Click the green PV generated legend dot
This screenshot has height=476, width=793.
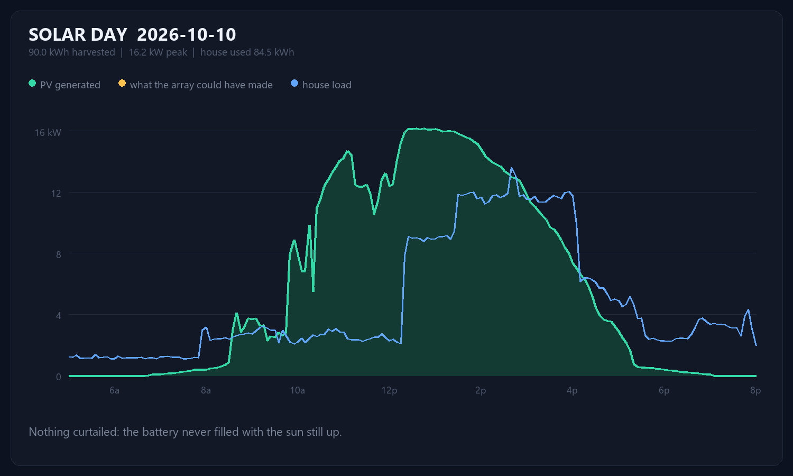click(32, 84)
